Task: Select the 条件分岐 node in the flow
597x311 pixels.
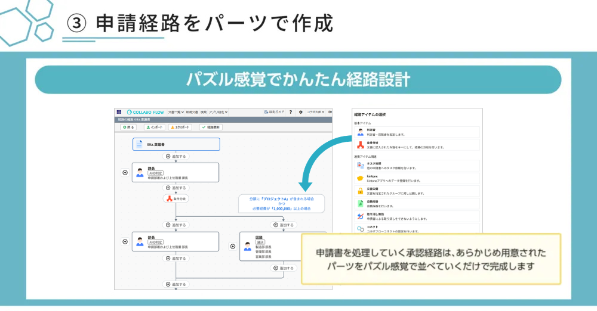Action: click(176, 199)
